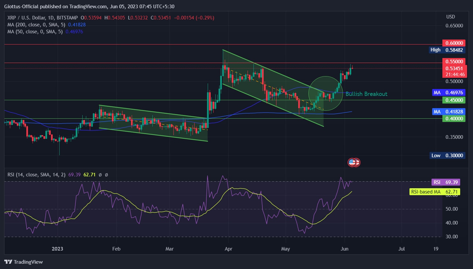Click the red 0.60000 resistance price label

[x=454, y=43]
